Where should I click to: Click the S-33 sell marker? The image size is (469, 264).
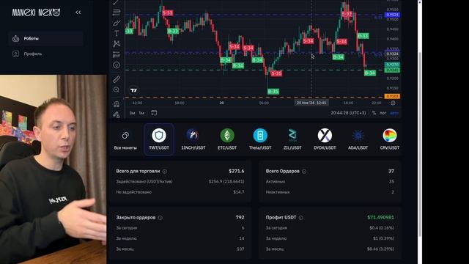click(x=168, y=13)
